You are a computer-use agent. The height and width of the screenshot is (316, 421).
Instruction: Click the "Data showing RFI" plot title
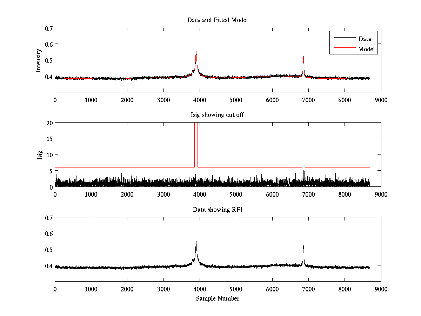[x=218, y=210]
